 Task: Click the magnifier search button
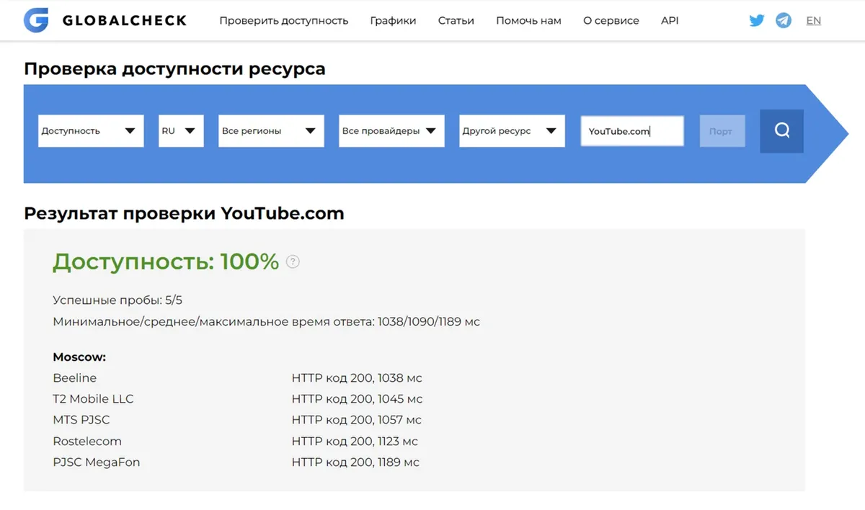tap(781, 131)
